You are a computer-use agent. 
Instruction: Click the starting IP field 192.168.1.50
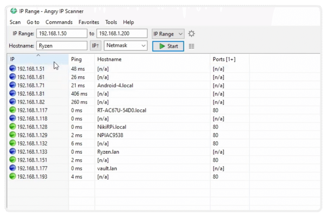(62, 33)
